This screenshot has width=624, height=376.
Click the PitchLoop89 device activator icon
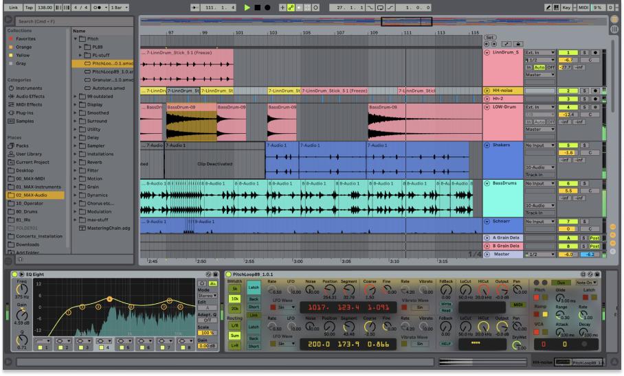point(229,274)
